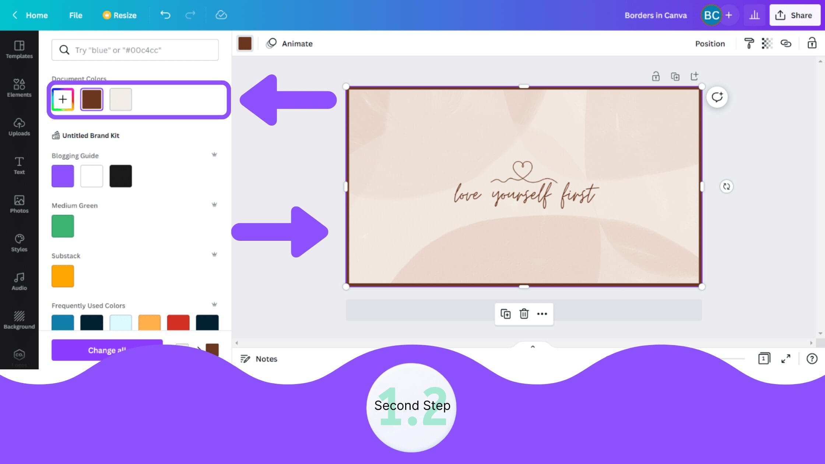The width and height of the screenshot is (825, 464).
Task: Toggle the Position panel open
Action: click(710, 43)
